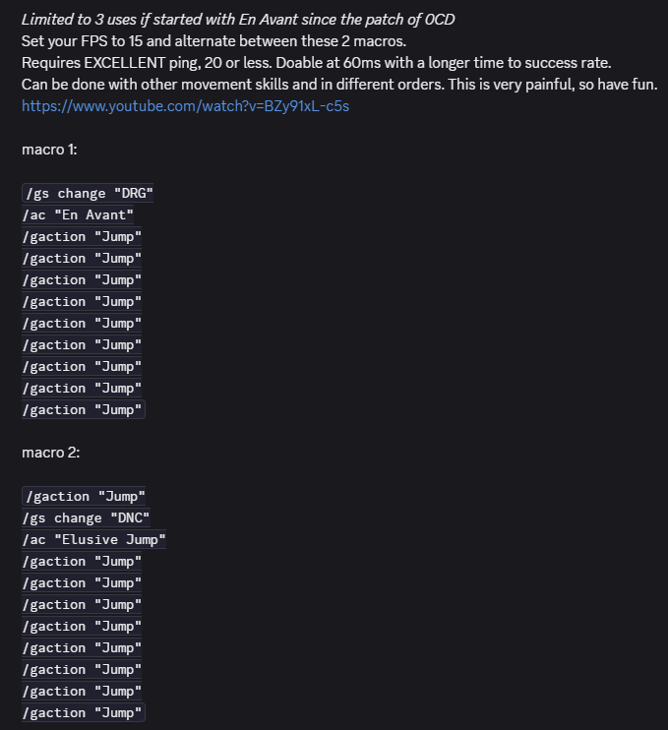Open the YouTube video link
The image size is (668, 730).
[185, 106]
